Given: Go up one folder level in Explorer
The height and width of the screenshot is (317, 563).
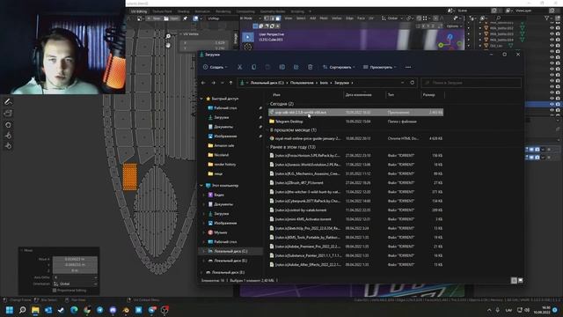Looking at the screenshot, I should [230, 83].
